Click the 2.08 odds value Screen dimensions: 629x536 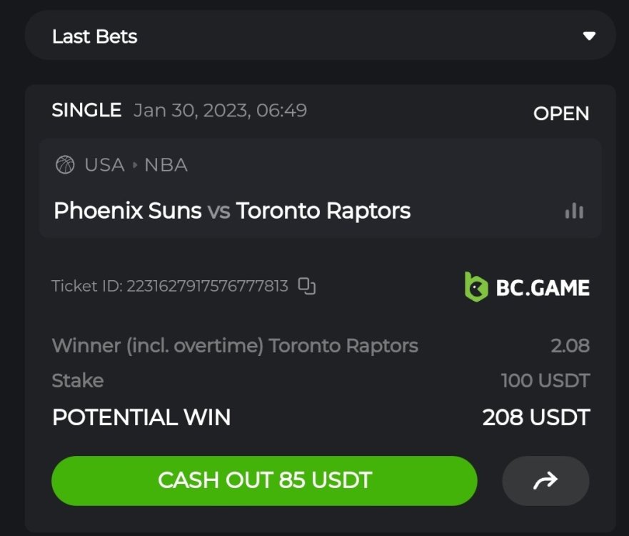[570, 346]
